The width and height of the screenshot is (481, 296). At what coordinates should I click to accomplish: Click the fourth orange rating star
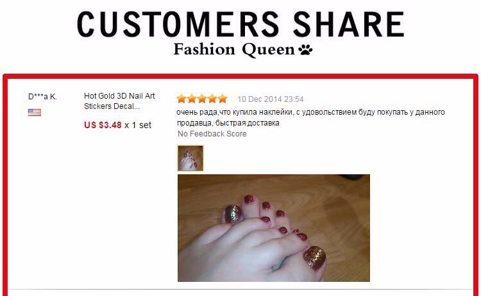coord(212,99)
